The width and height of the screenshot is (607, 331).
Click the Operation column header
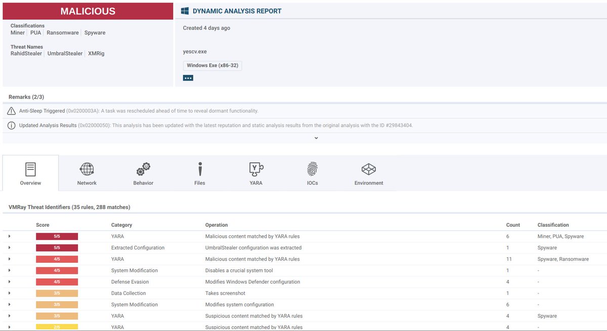[216, 225]
